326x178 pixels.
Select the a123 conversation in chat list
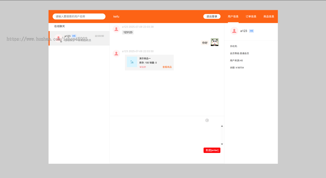click(x=79, y=38)
